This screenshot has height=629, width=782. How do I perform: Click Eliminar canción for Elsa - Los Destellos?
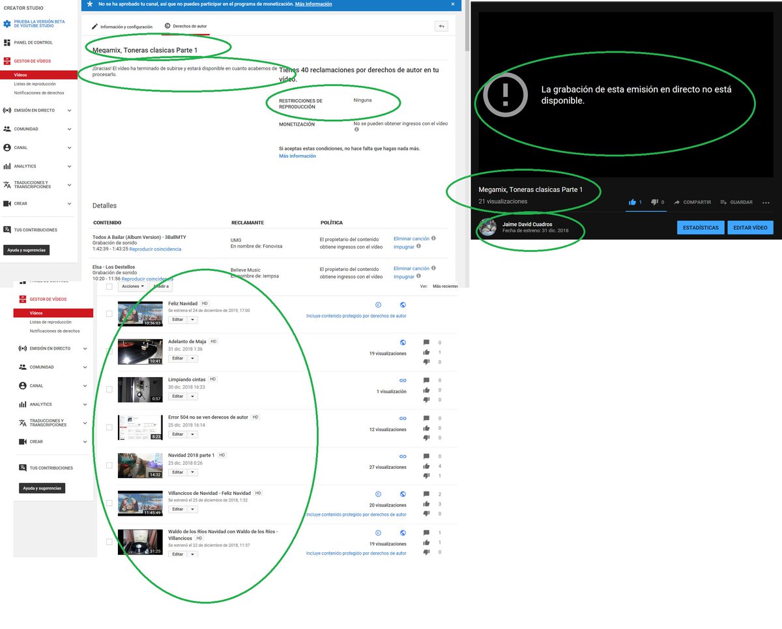(x=411, y=268)
